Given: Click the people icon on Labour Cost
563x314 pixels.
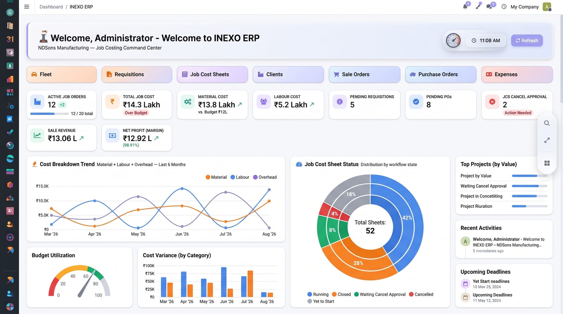Looking at the screenshot, I should click(264, 102).
